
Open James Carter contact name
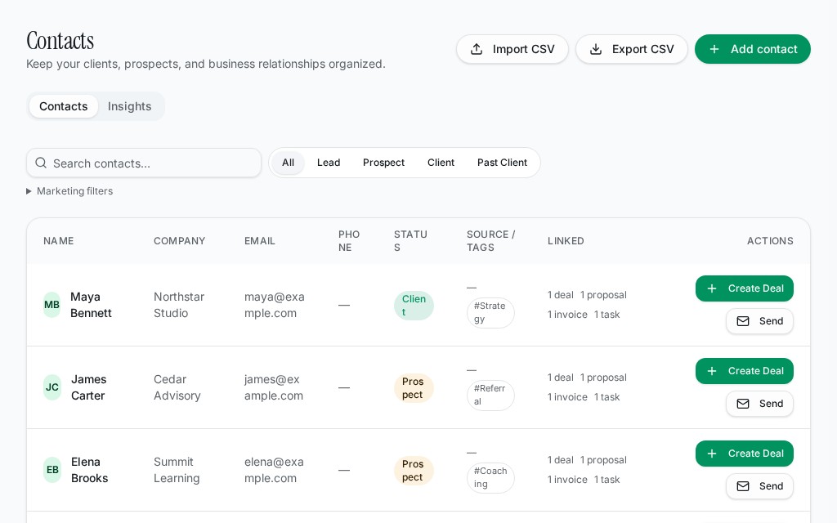click(88, 387)
